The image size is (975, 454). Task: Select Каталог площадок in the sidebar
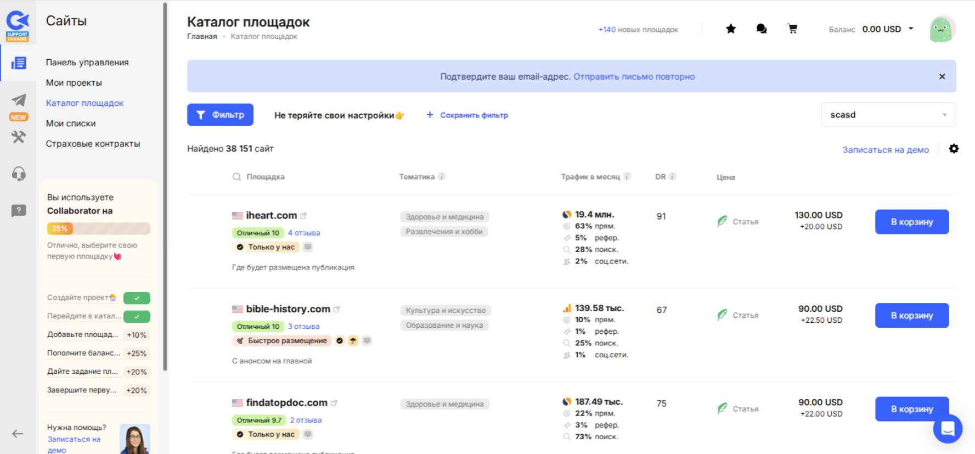(x=84, y=103)
